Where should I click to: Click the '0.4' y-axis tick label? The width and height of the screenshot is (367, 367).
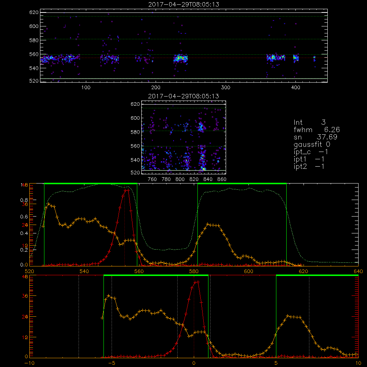pyautogui.click(x=24, y=233)
